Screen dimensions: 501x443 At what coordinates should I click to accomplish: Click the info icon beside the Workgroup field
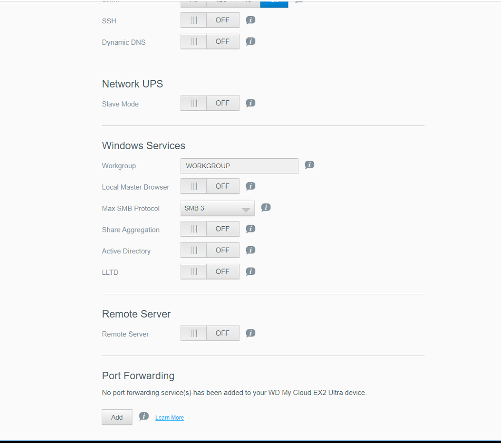pos(309,165)
